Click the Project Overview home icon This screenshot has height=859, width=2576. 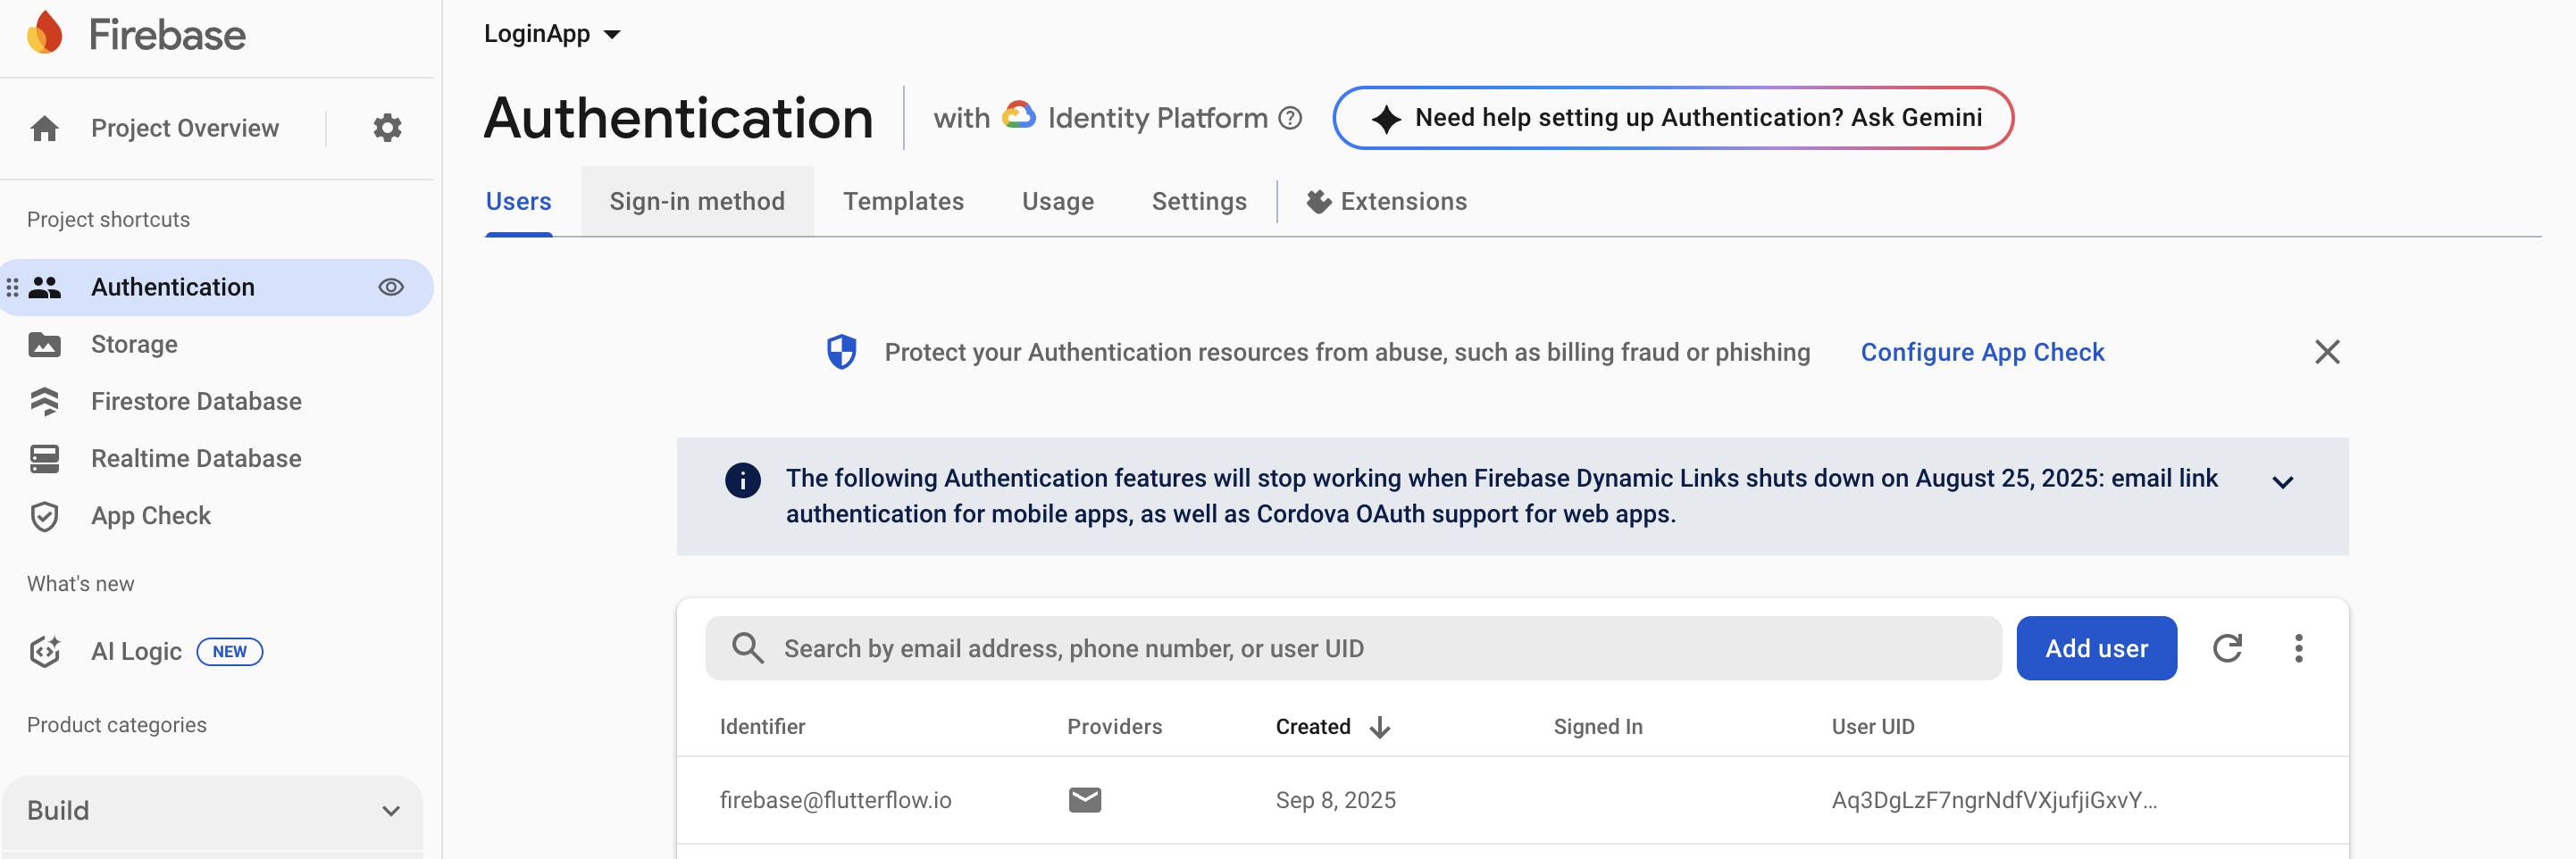click(45, 128)
